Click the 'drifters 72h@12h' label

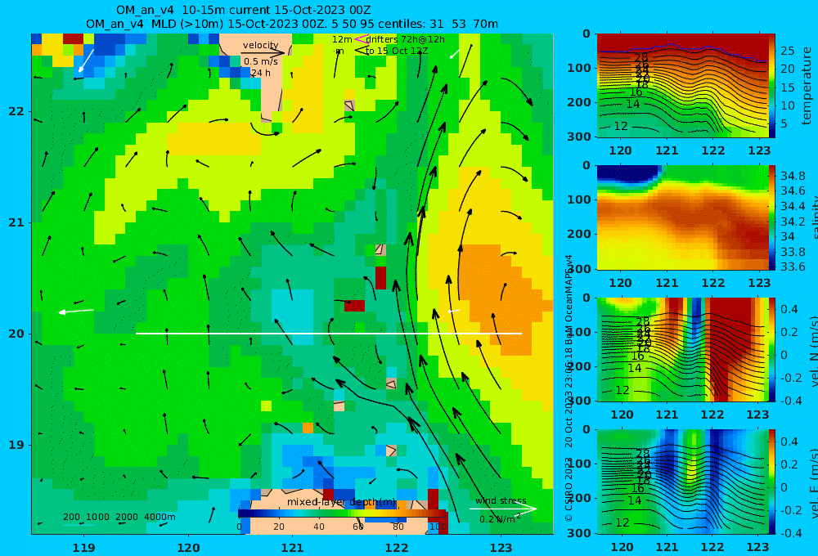(x=406, y=39)
